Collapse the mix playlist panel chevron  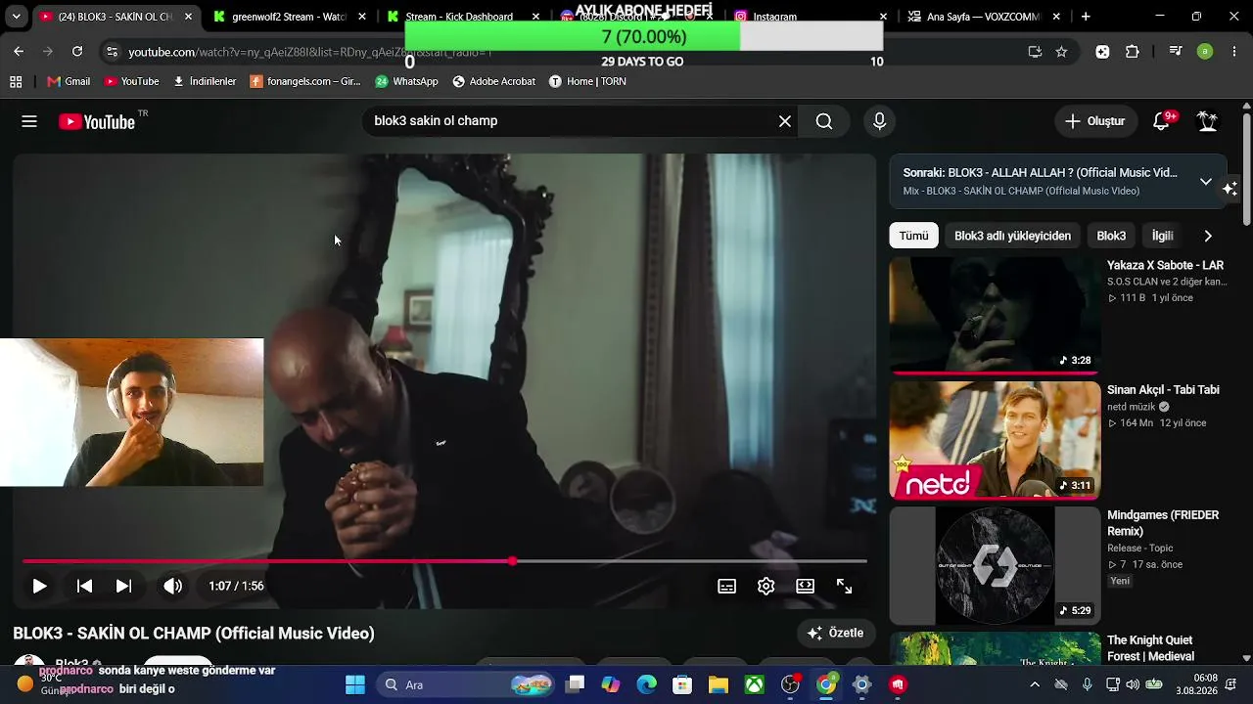pos(1206,182)
